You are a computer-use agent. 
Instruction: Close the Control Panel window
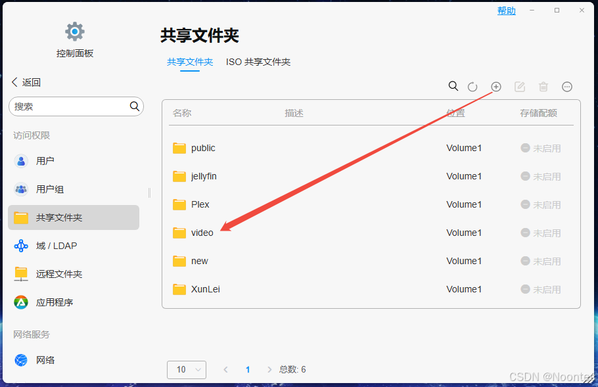[582, 11]
